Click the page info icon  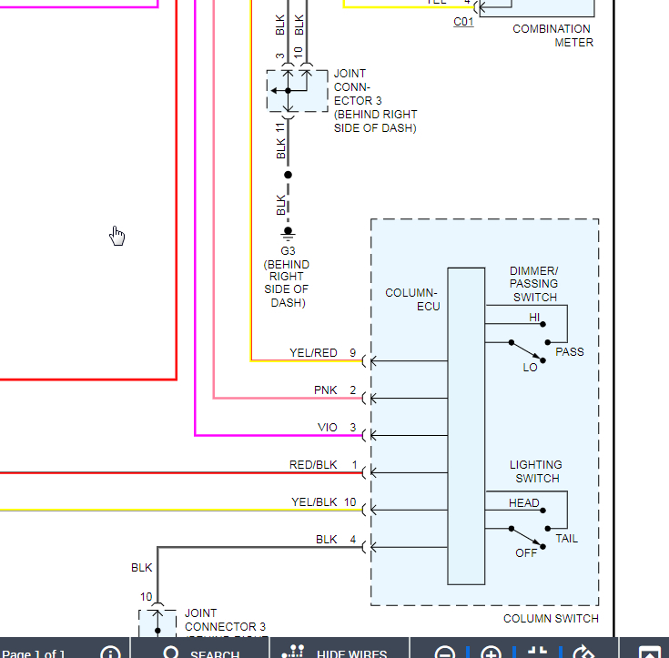point(110,653)
